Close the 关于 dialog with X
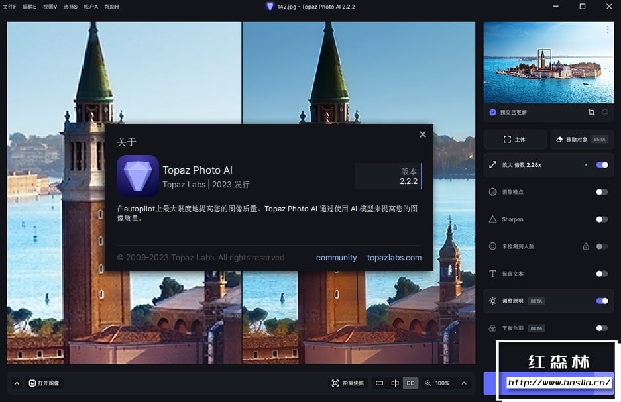The height and width of the screenshot is (402, 621). click(423, 134)
